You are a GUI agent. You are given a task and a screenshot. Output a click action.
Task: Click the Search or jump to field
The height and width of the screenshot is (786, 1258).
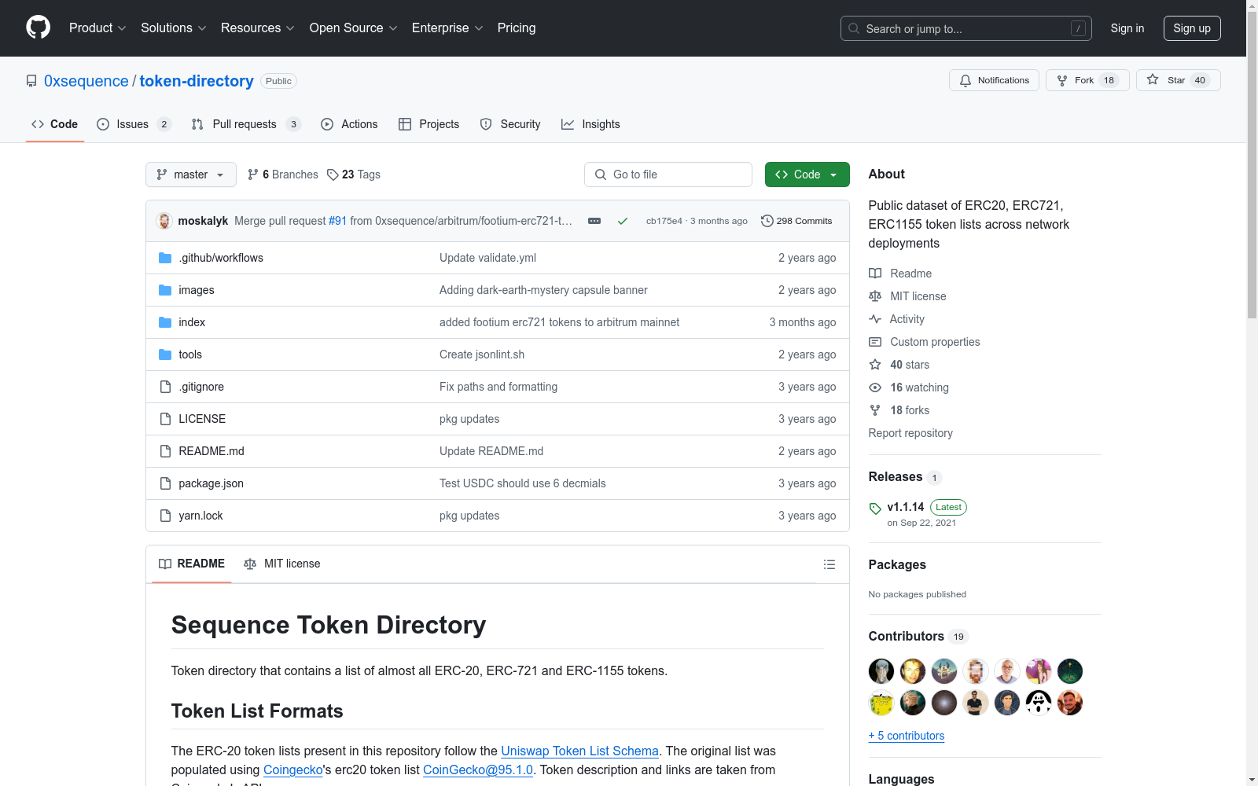click(x=966, y=28)
